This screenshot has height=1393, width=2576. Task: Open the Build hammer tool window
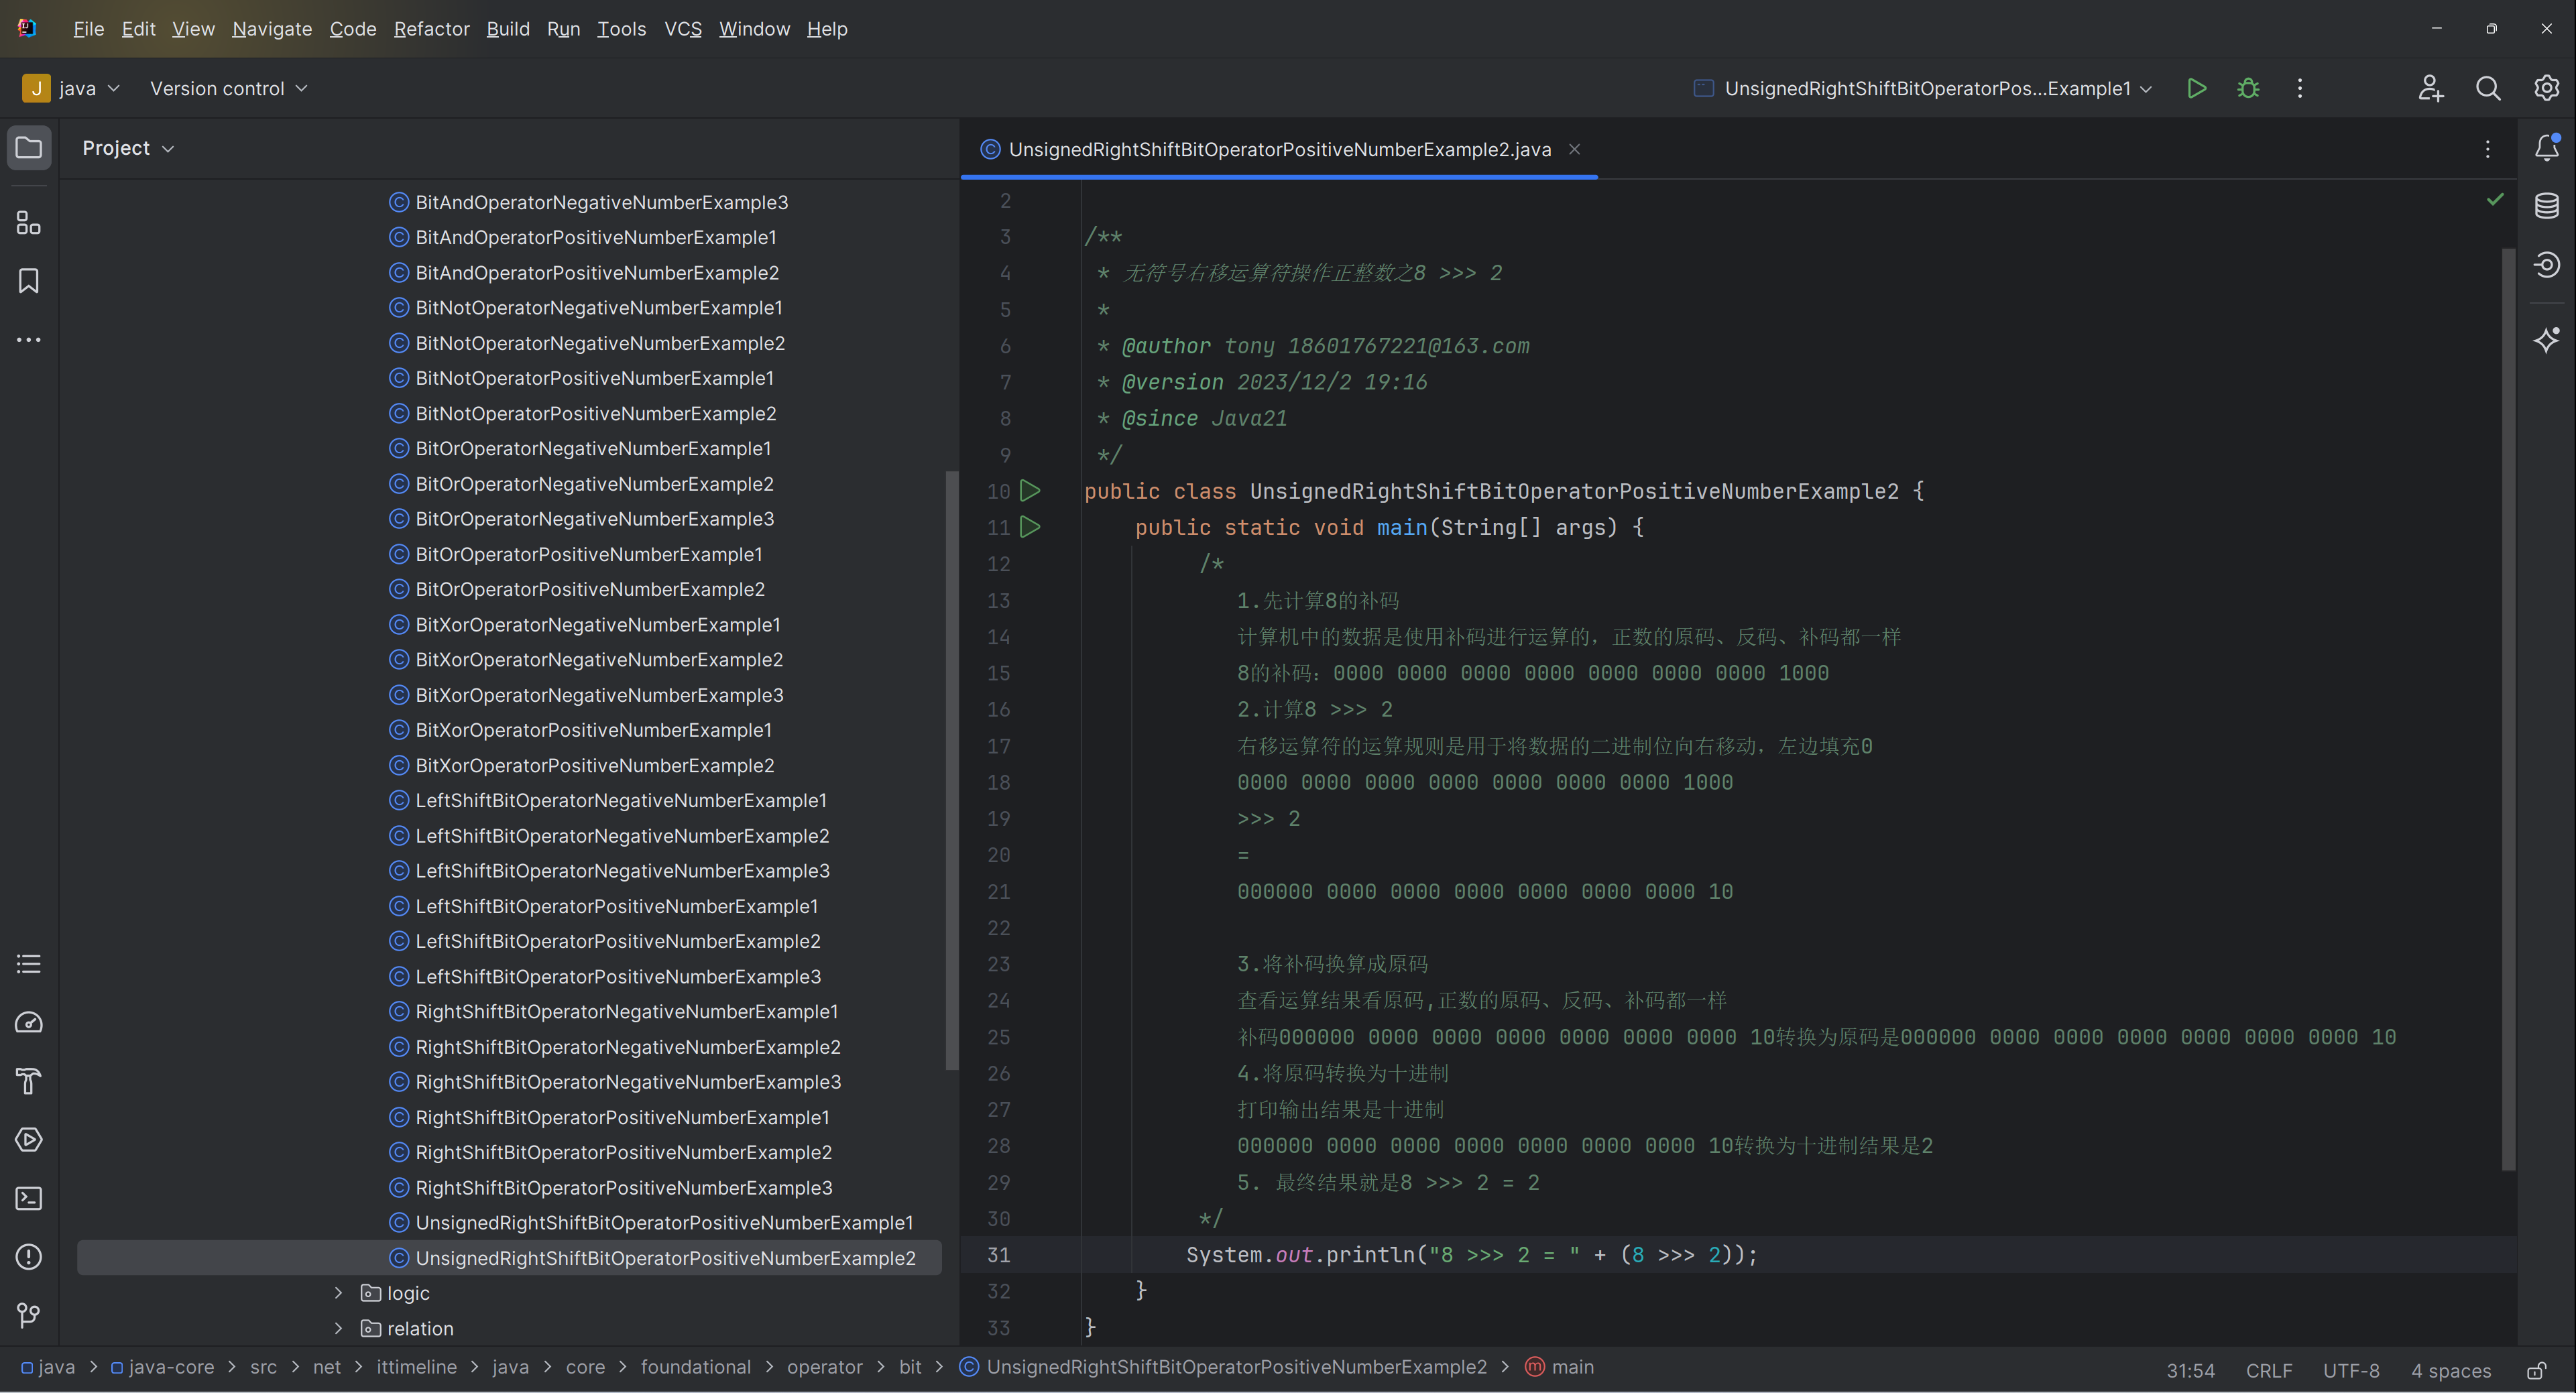(29, 1081)
